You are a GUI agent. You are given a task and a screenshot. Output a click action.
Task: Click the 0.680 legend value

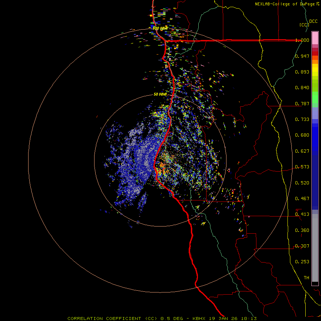point(302,135)
